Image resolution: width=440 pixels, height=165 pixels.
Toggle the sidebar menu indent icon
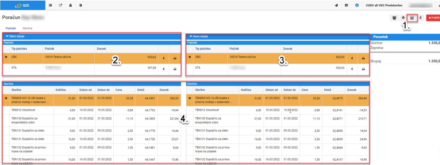coord(50,5)
